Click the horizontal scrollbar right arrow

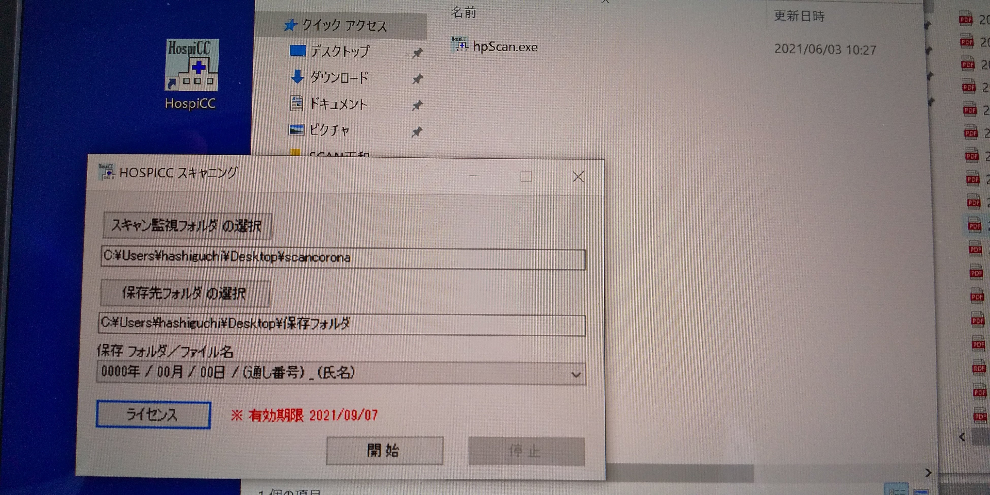pos(928,473)
